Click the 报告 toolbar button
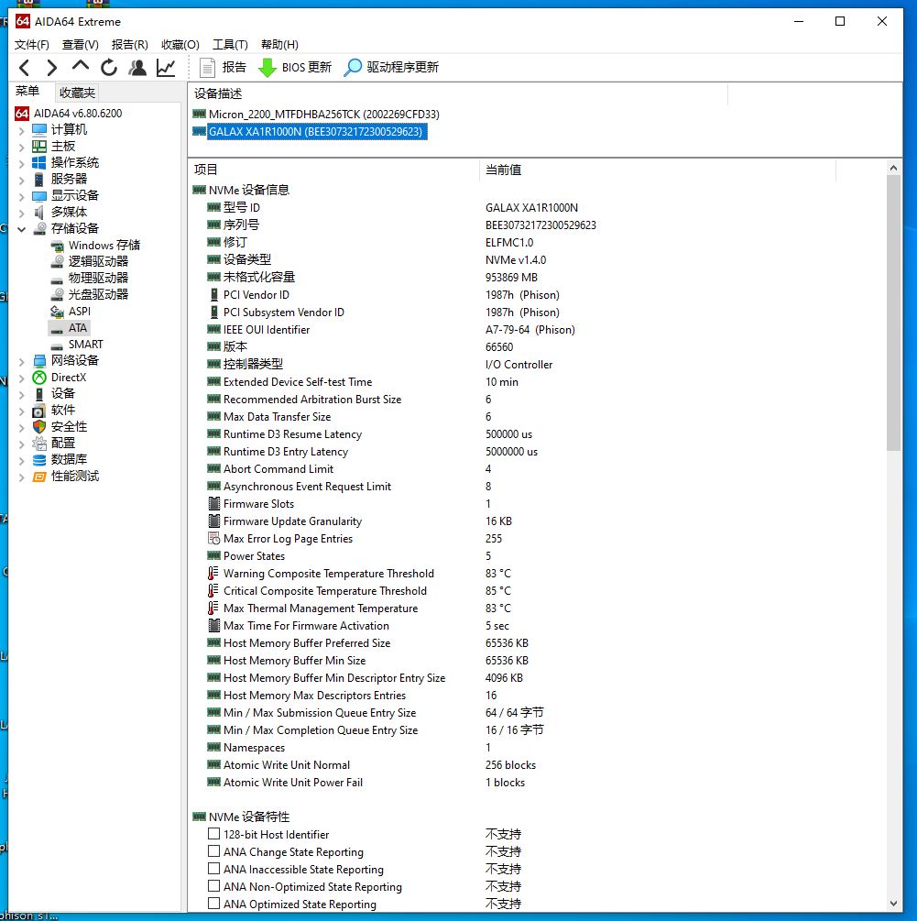The width and height of the screenshot is (917, 921). click(223, 67)
